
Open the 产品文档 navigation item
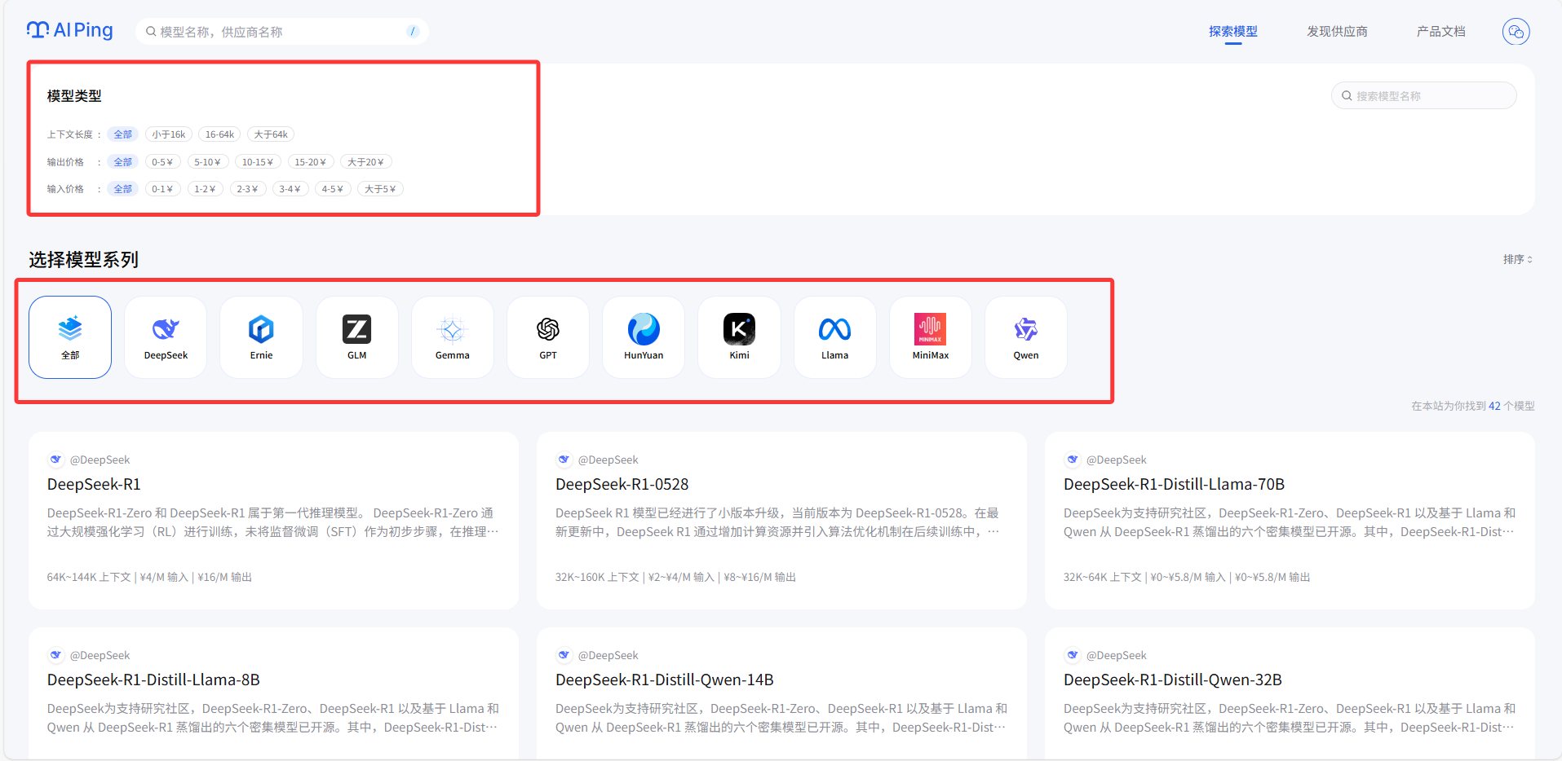(1440, 32)
